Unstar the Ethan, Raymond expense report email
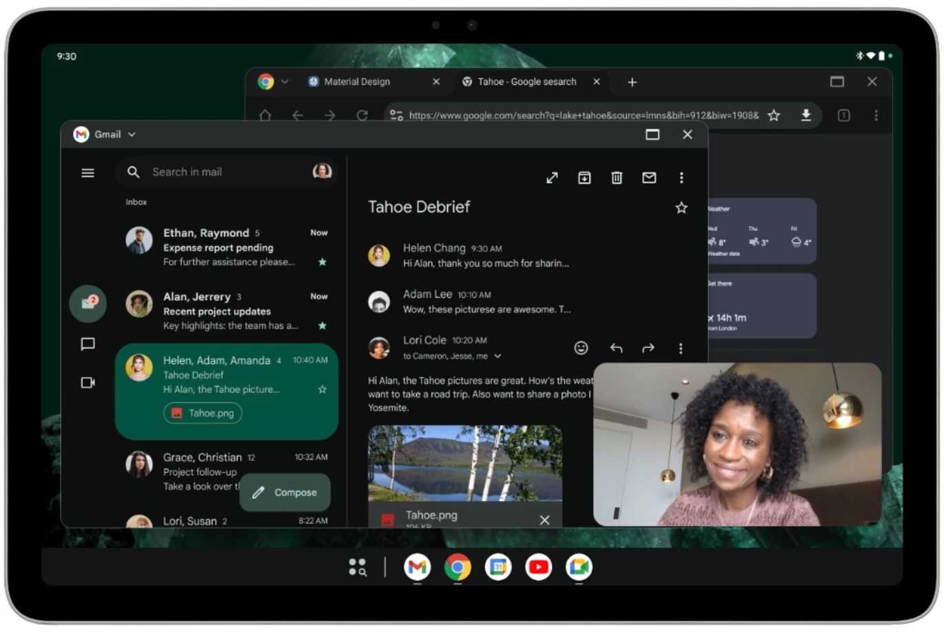 tap(322, 262)
